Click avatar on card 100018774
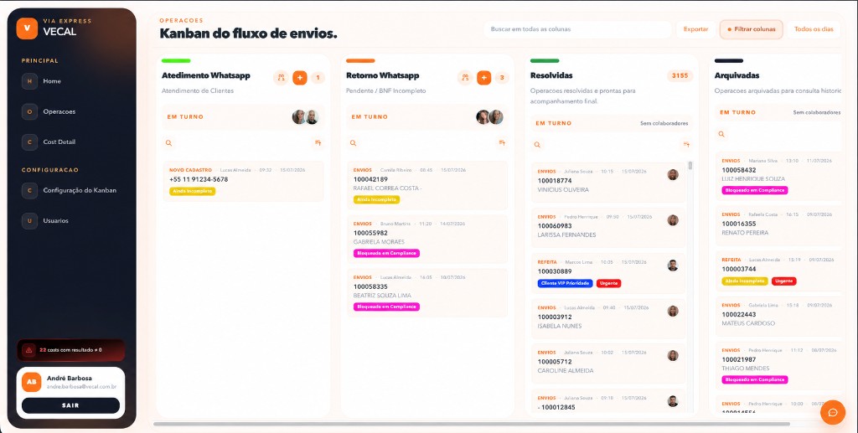Screen dimensions: 858x433 coord(673,174)
